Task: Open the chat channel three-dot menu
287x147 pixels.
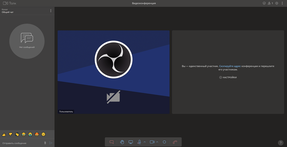Action: [51, 11]
